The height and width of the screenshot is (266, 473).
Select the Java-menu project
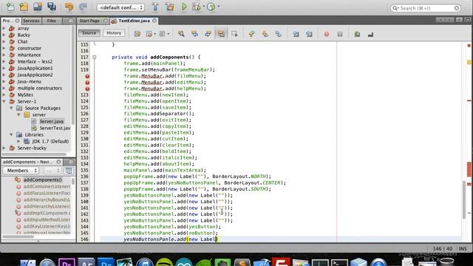[x=29, y=81]
